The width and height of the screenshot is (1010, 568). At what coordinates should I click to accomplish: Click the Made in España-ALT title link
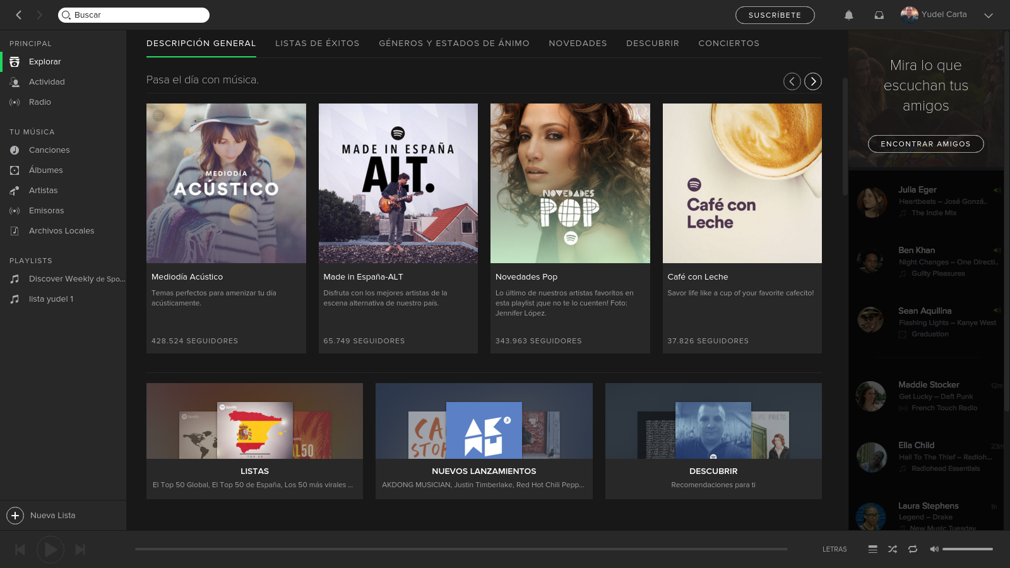[363, 277]
